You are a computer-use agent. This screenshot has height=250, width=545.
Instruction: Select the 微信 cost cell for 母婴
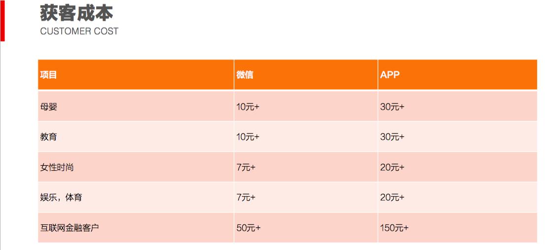click(248, 106)
